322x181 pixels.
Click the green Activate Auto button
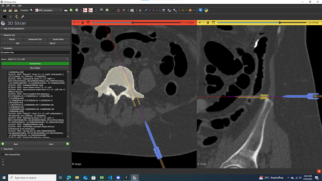click(x=35, y=63)
